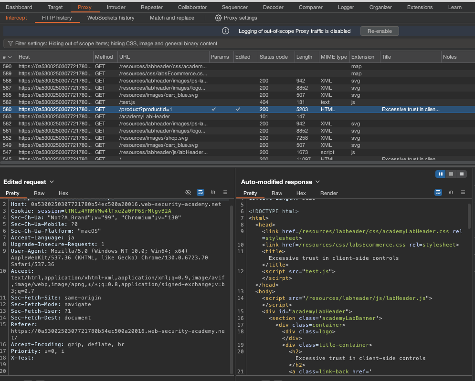Toggle \n line-ending display in response pane
The height and width of the screenshot is (381, 475).
451,192
